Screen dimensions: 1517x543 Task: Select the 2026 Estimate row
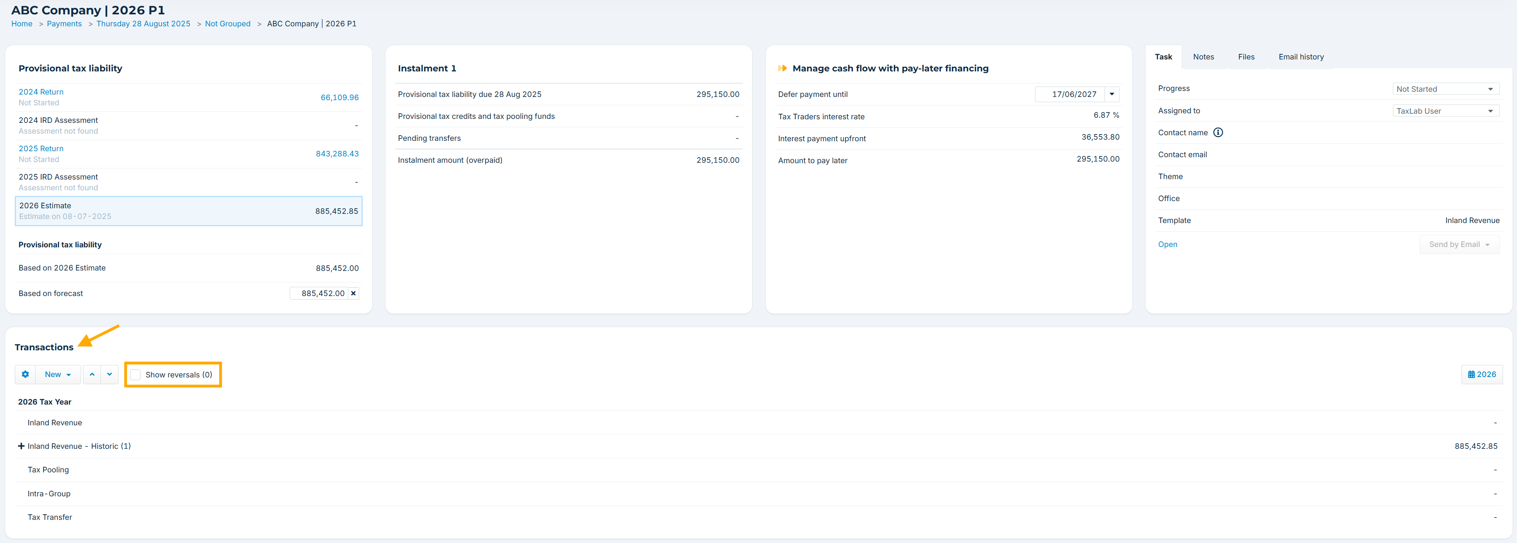(188, 211)
